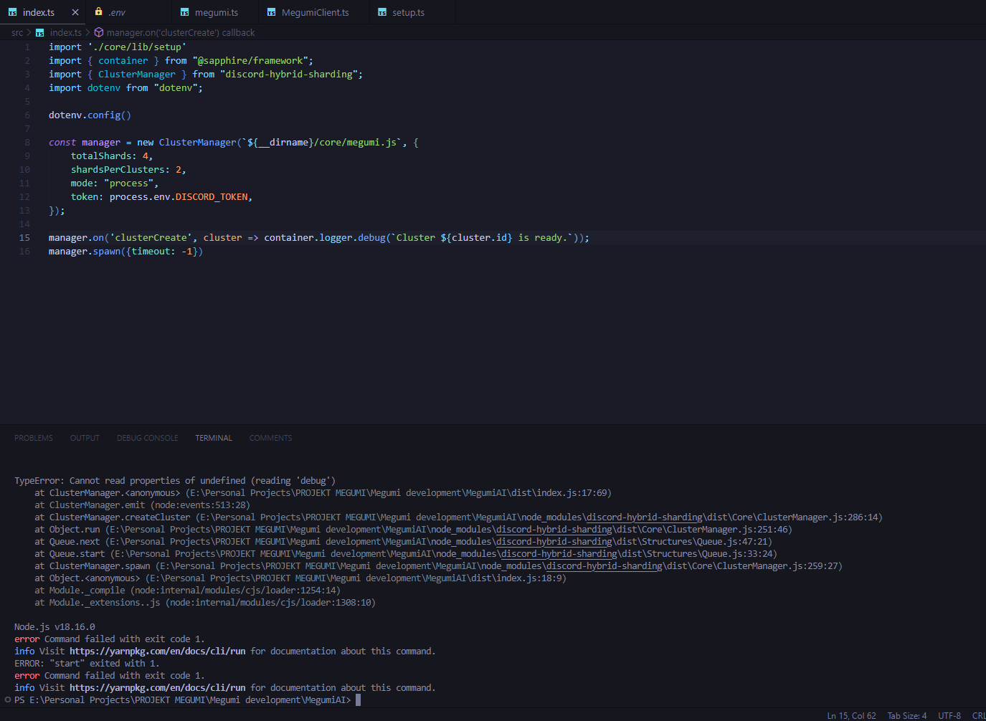Click the TS file icon on the setup.ts tab
Screen dimensions: 986x721
click(382, 11)
